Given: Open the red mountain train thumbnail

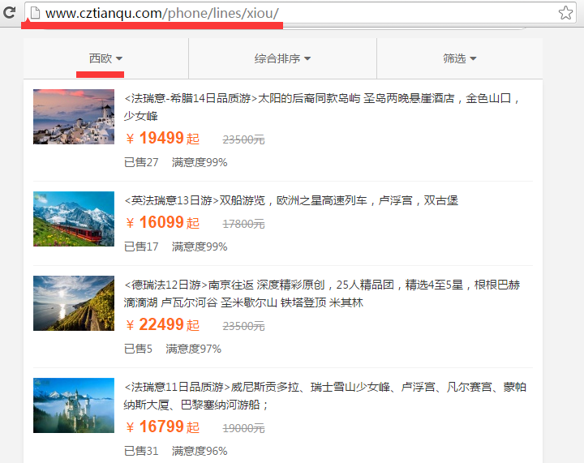Looking at the screenshot, I should point(74,219).
